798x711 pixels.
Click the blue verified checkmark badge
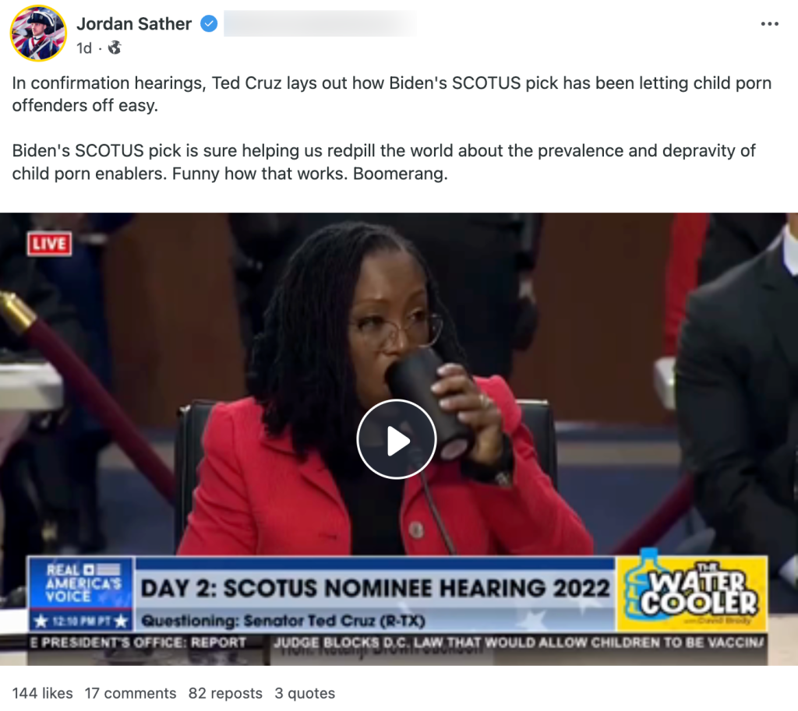(209, 23)
